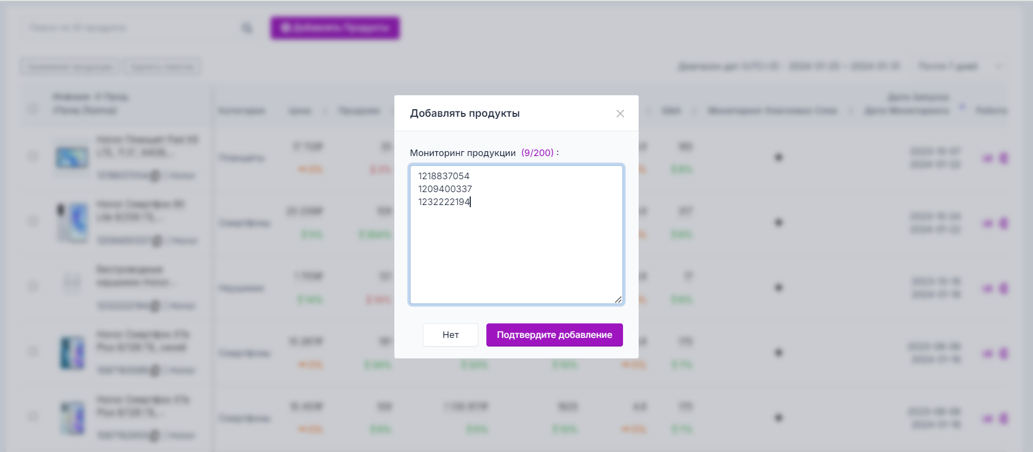This screenshot has height=452, width=1033.
Task: Click the first row purple delete icon
Action: 1003,158
